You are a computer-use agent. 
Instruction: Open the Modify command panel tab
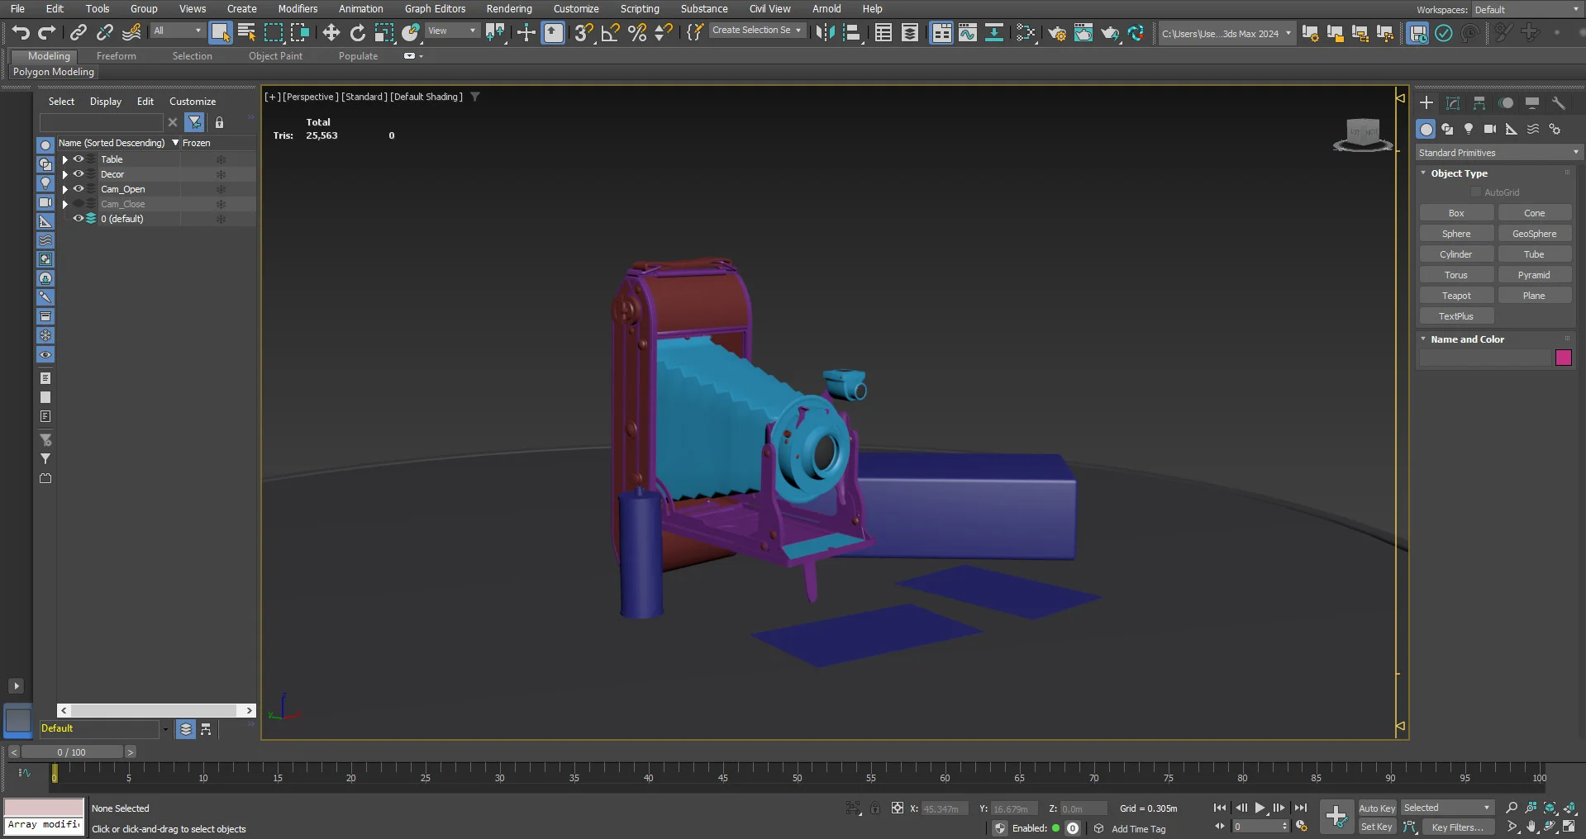point(1453,103)
